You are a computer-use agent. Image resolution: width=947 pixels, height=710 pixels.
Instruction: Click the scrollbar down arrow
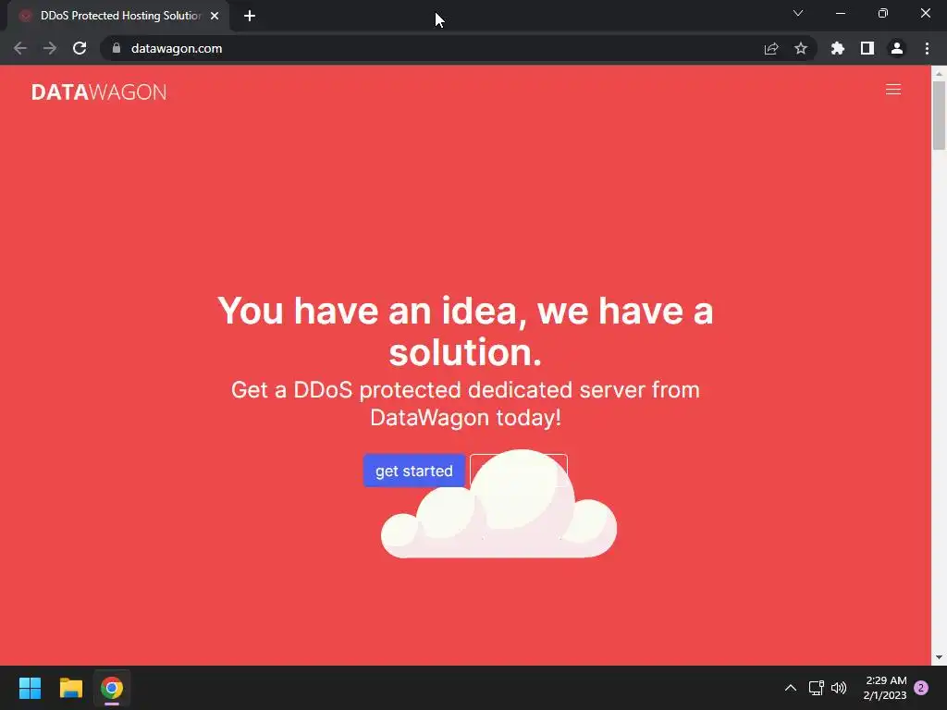[939, 657]
